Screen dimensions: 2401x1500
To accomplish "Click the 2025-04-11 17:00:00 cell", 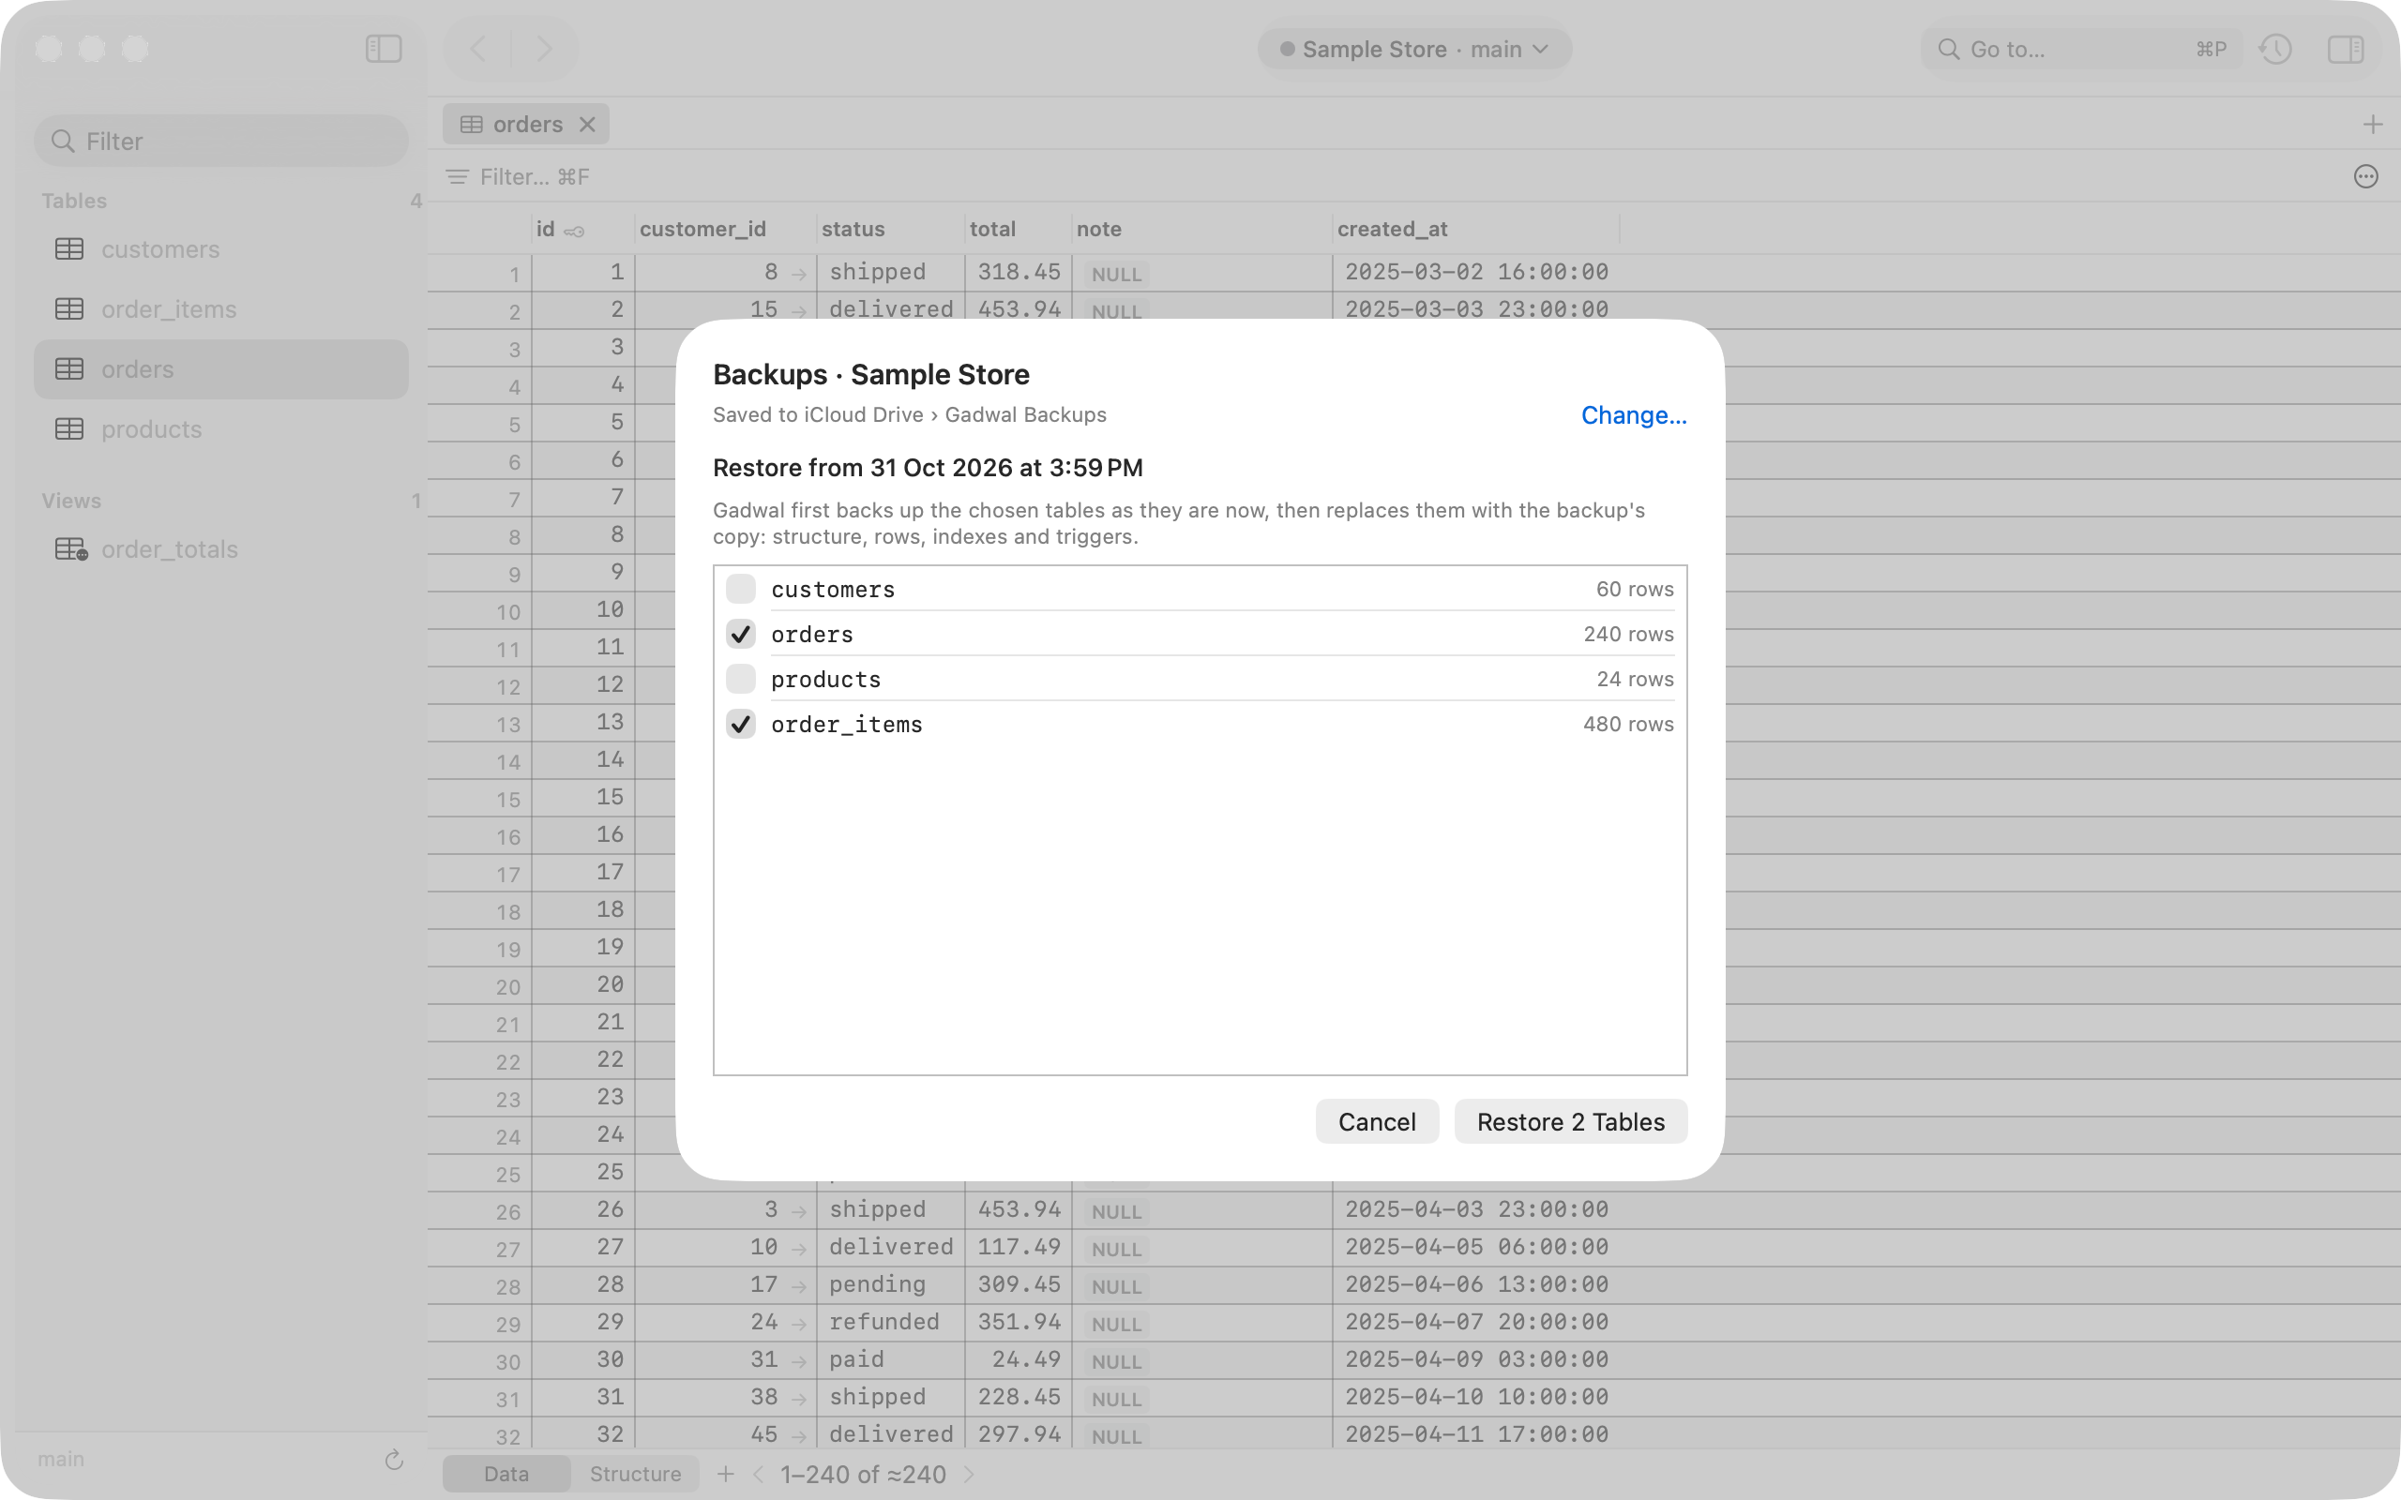I will coord(1476,1434).
